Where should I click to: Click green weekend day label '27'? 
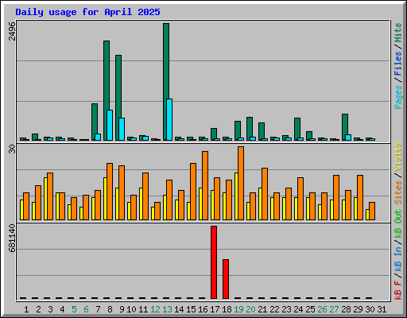pos(334,309)
